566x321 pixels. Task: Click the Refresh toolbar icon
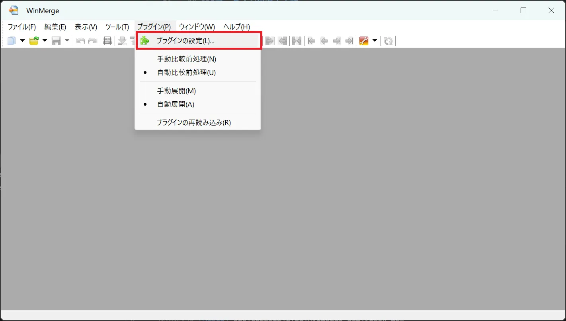pyautogui.click(x=388, y=41)
